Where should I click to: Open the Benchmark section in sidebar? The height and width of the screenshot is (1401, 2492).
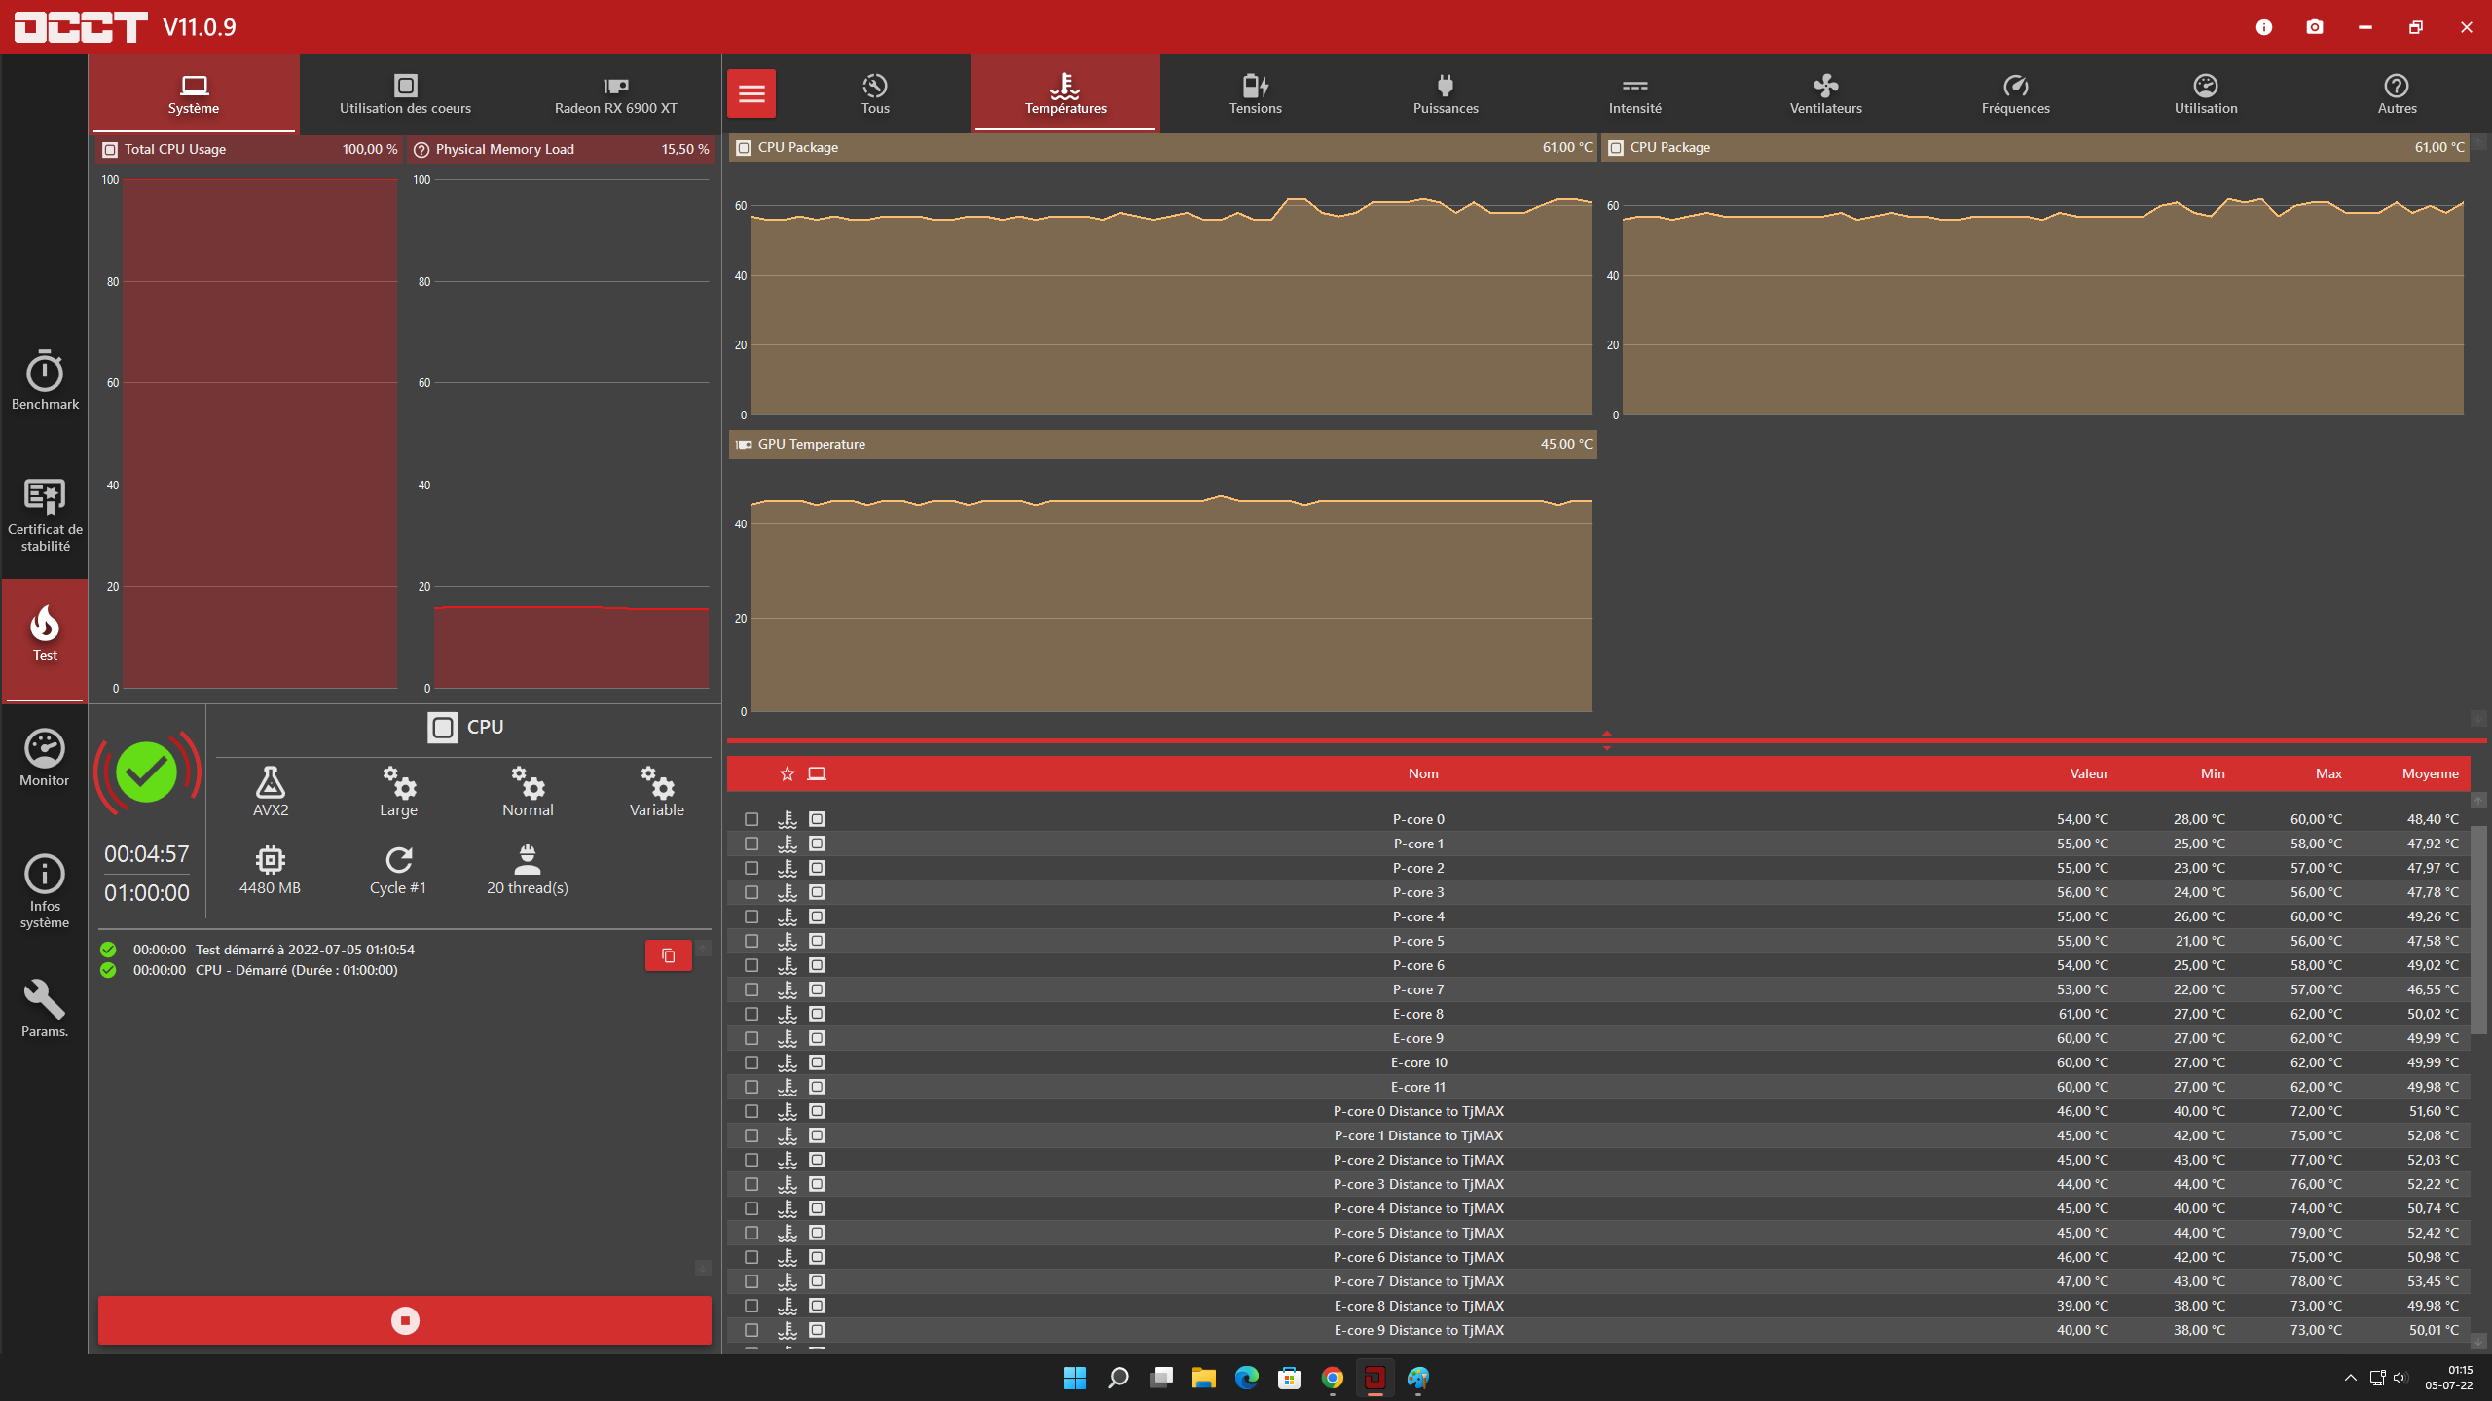[45, 380]
